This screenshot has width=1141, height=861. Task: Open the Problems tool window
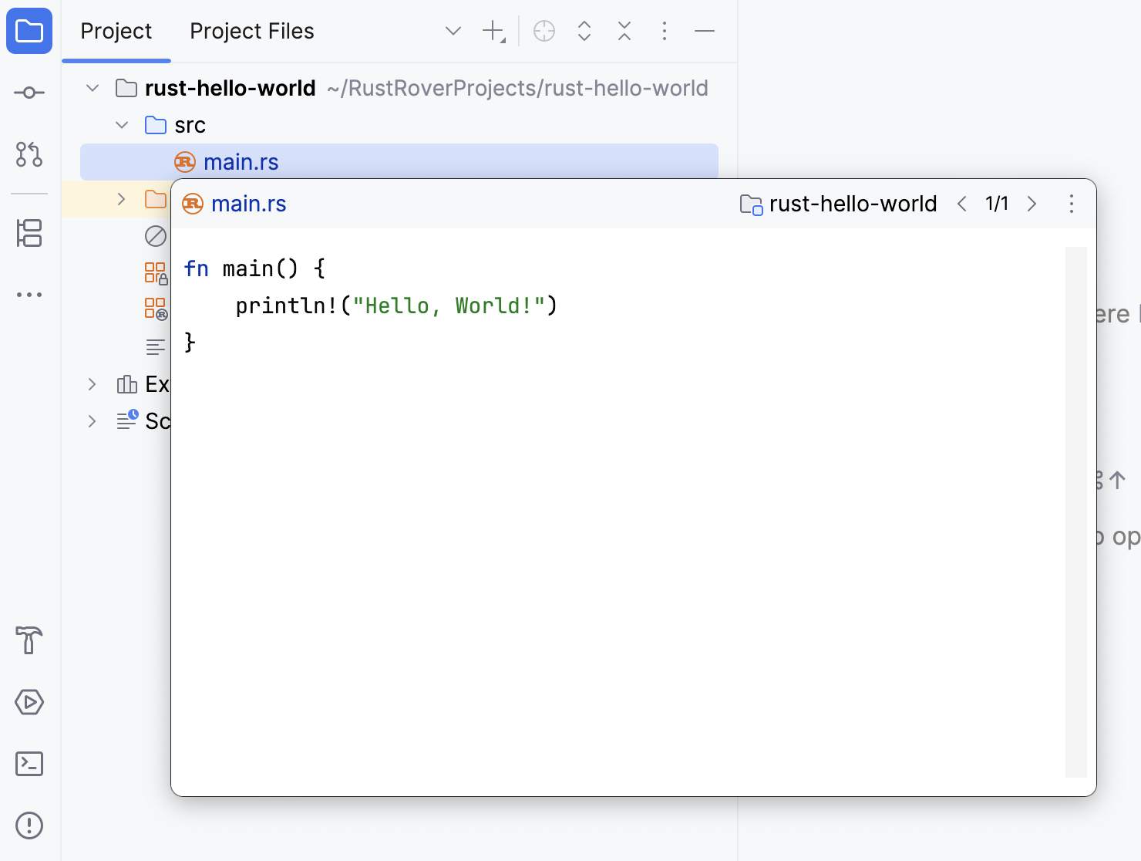29,825
